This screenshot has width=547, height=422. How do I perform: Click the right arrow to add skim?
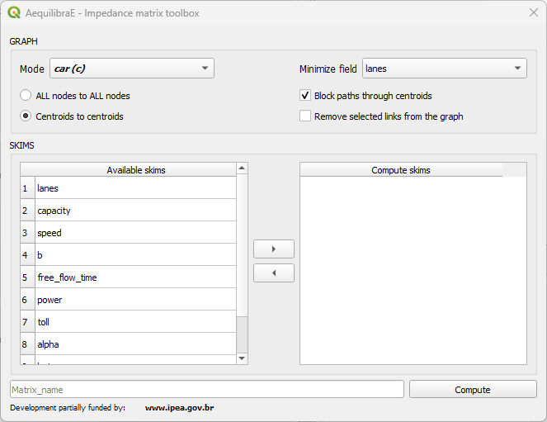[x=273, y=249]
